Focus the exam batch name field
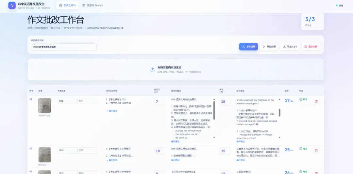The image size is (353, 174). (x=64, y=47)
